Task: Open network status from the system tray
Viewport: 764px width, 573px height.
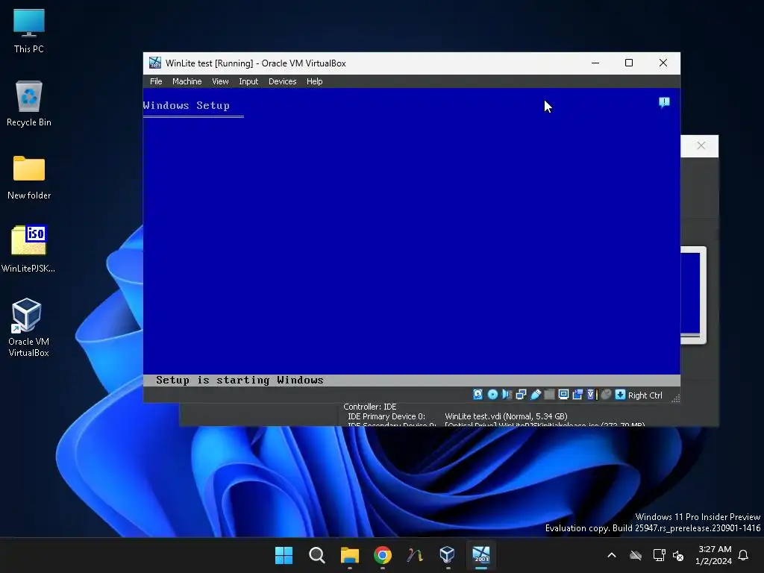Action: [x=659, y=555]
